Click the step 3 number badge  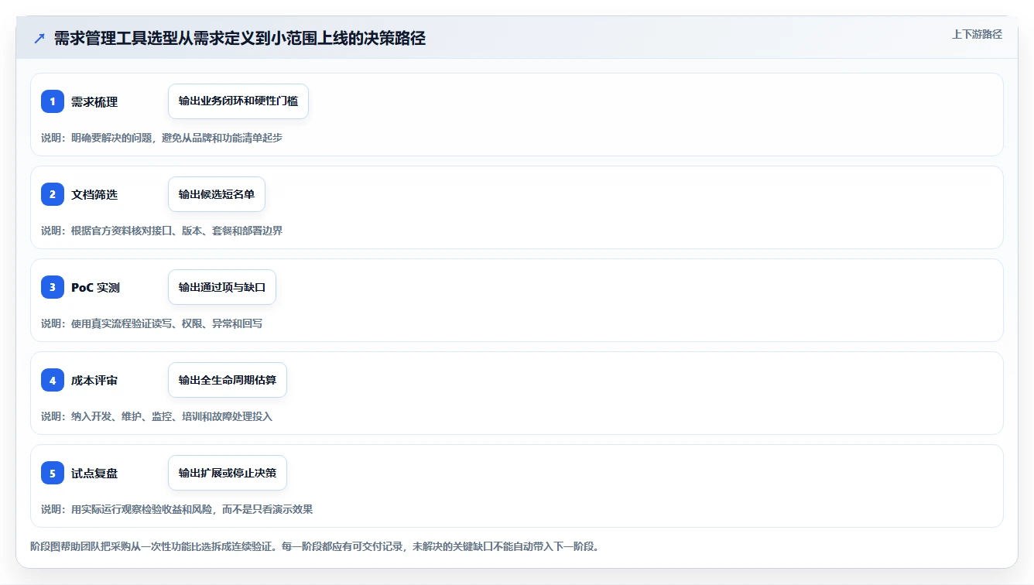[x=53, y=287]
